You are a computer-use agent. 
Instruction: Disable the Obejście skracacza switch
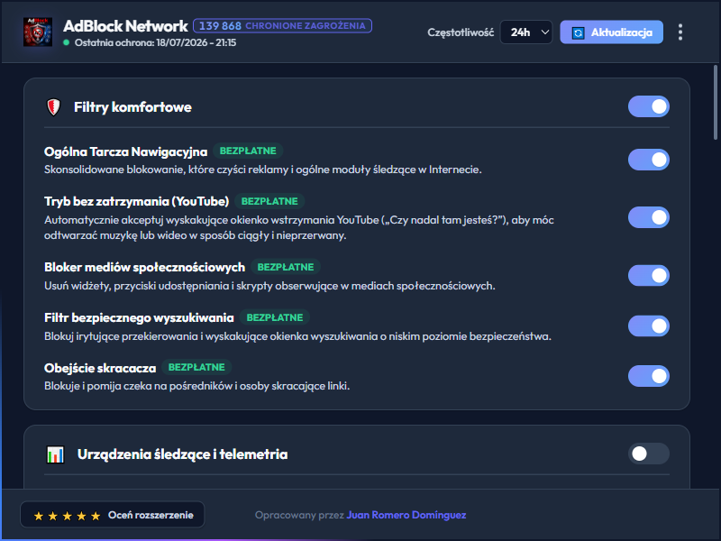click(648, 376)
